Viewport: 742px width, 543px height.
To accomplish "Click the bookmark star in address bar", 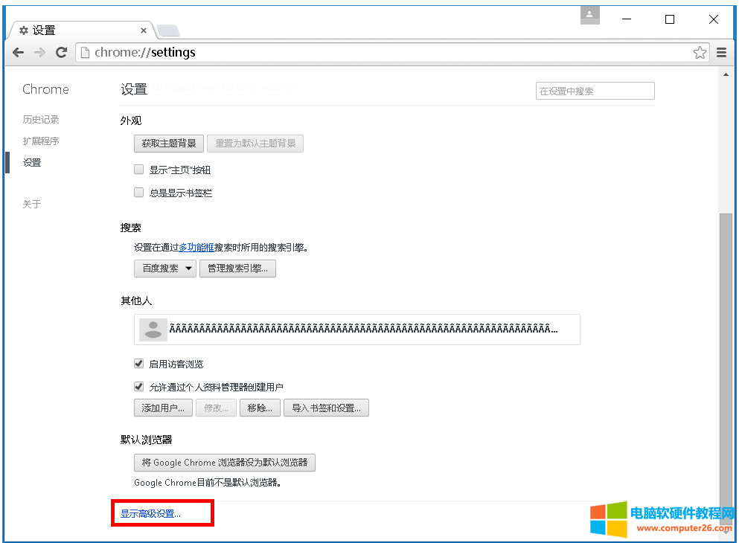I will (700, 52).
